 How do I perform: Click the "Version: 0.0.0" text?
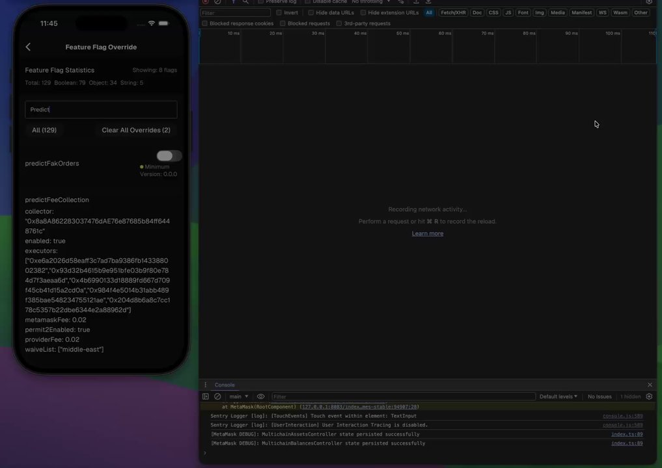coord(158,174)
